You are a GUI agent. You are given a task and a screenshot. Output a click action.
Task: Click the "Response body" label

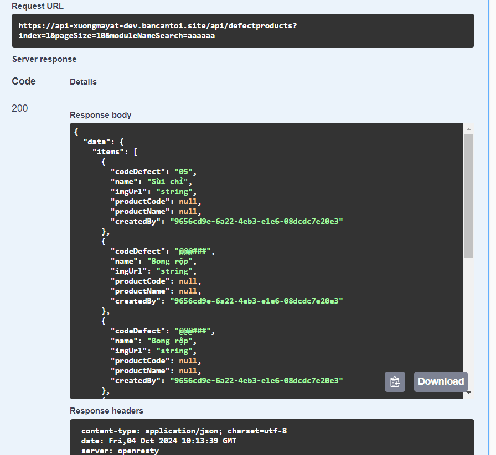point(100,115)
